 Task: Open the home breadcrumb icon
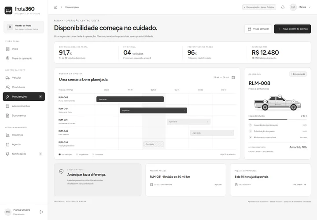click(x=55, y=7)
